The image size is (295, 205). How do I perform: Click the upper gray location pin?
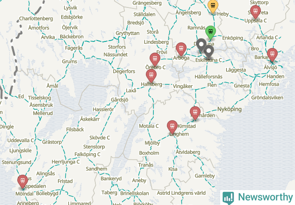(x=201, y=45)
